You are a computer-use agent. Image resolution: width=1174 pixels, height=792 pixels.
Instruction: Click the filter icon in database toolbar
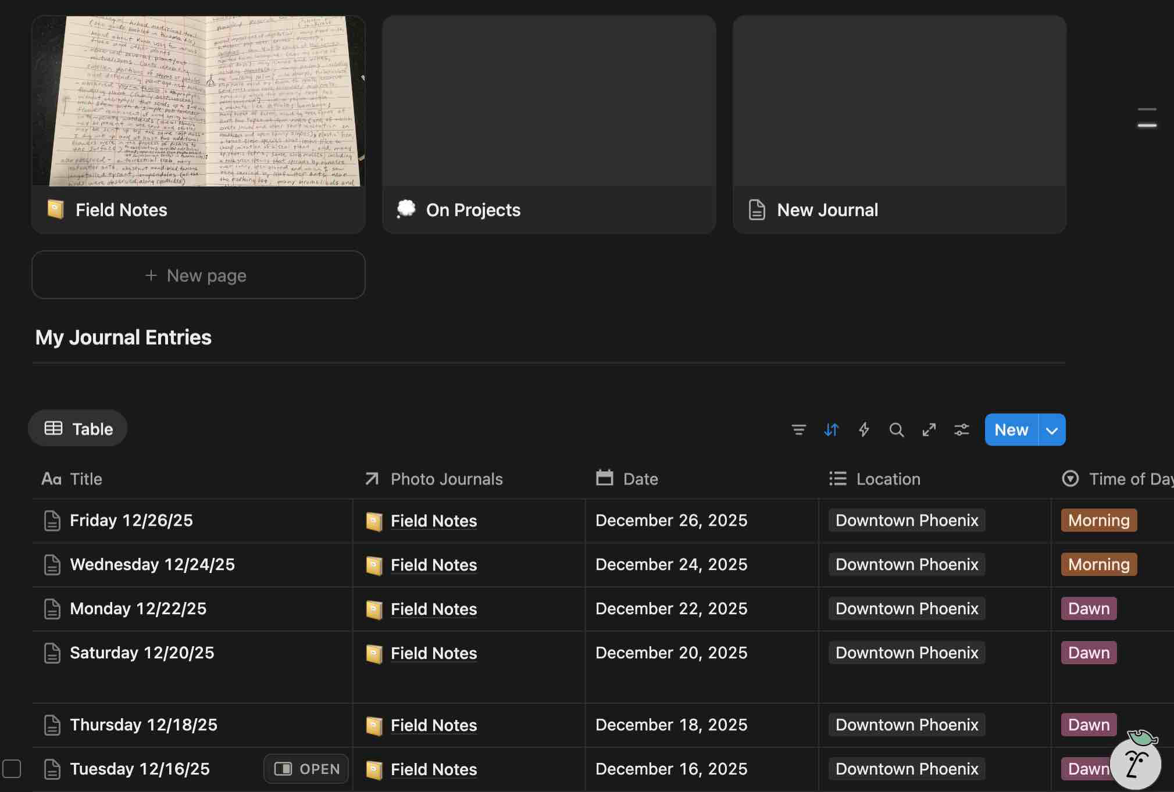798,429
